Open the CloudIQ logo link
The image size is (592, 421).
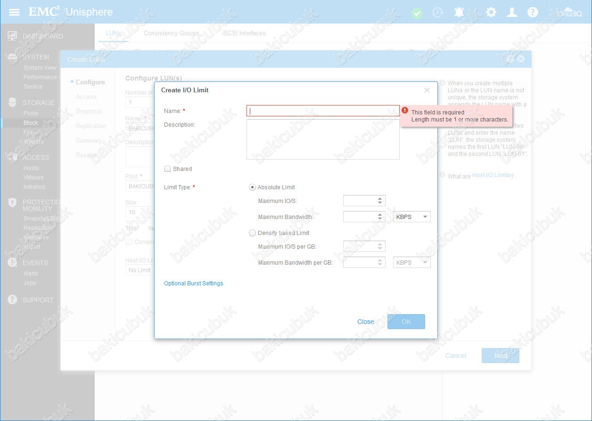pos(569,12)
